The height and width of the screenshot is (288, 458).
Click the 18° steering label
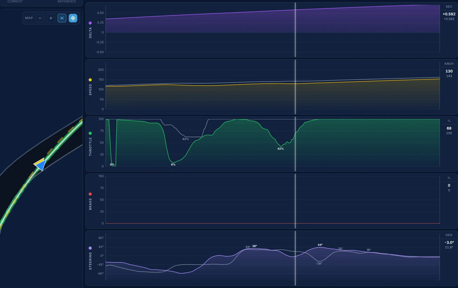coord(369,250)
